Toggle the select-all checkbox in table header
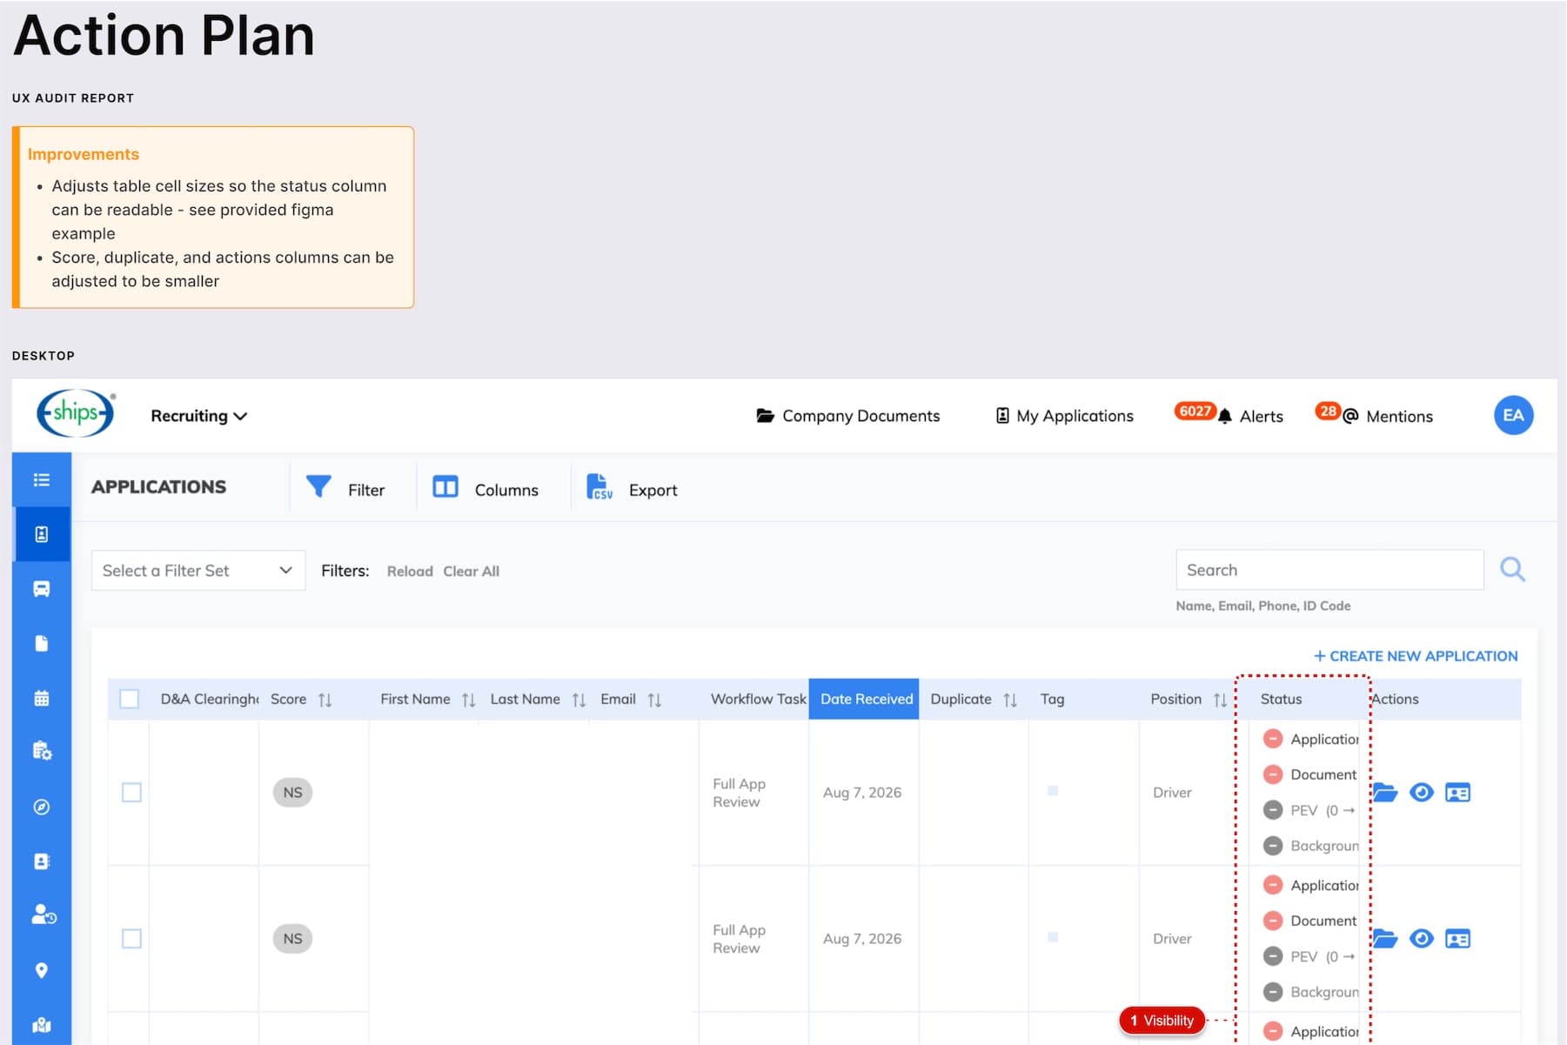Viewport: 1567px width, 1045px height. click(129, 699)
